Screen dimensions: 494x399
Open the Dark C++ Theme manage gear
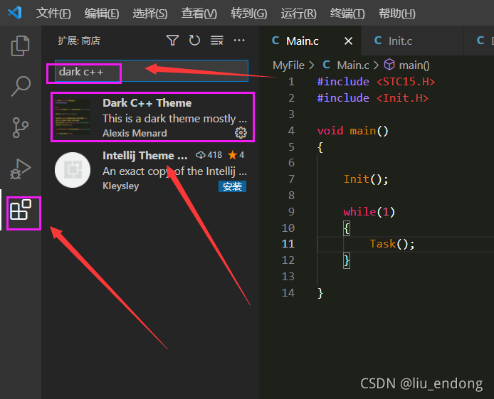click(241, 133)
